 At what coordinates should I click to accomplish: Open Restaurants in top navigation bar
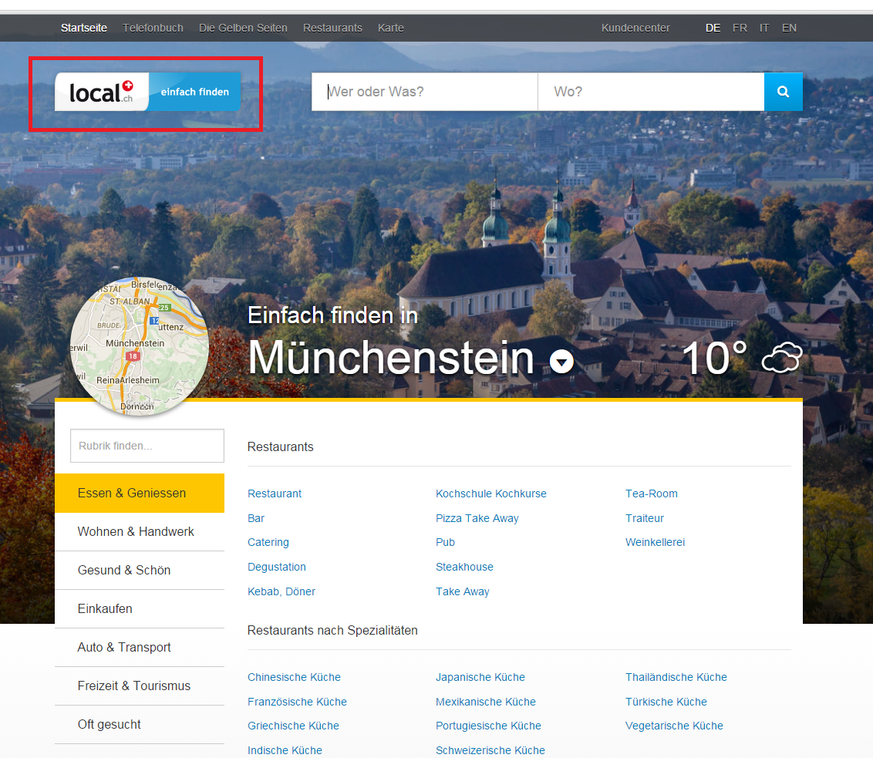[332, 28]
